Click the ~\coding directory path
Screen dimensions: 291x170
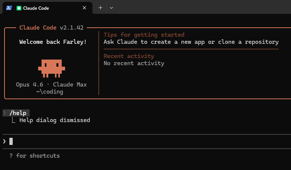pos(50,92)
